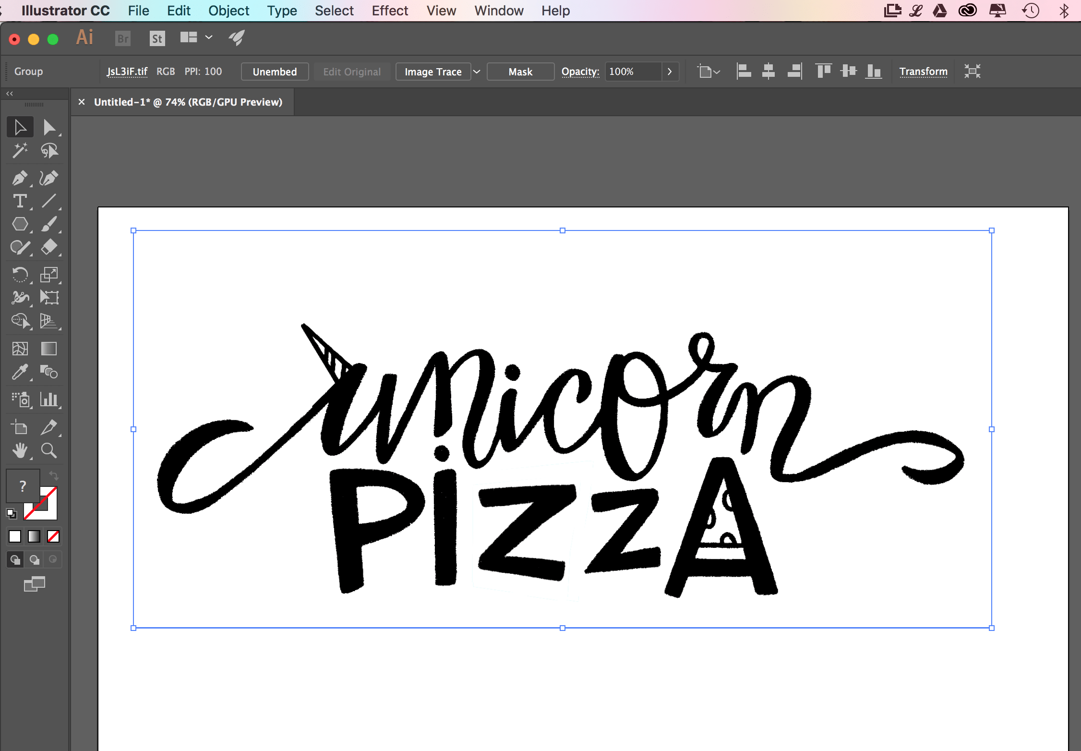Activate the Zoom tool
1081x751 pixels.
coord(49,450)
